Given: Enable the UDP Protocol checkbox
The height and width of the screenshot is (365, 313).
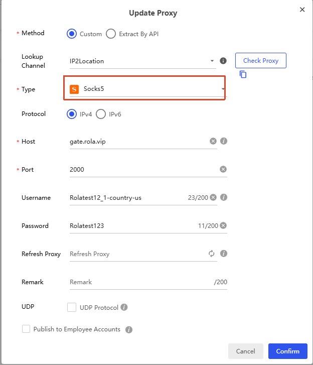Looking at the screenshot, I should pyautogui.click(x=72, y=307).
